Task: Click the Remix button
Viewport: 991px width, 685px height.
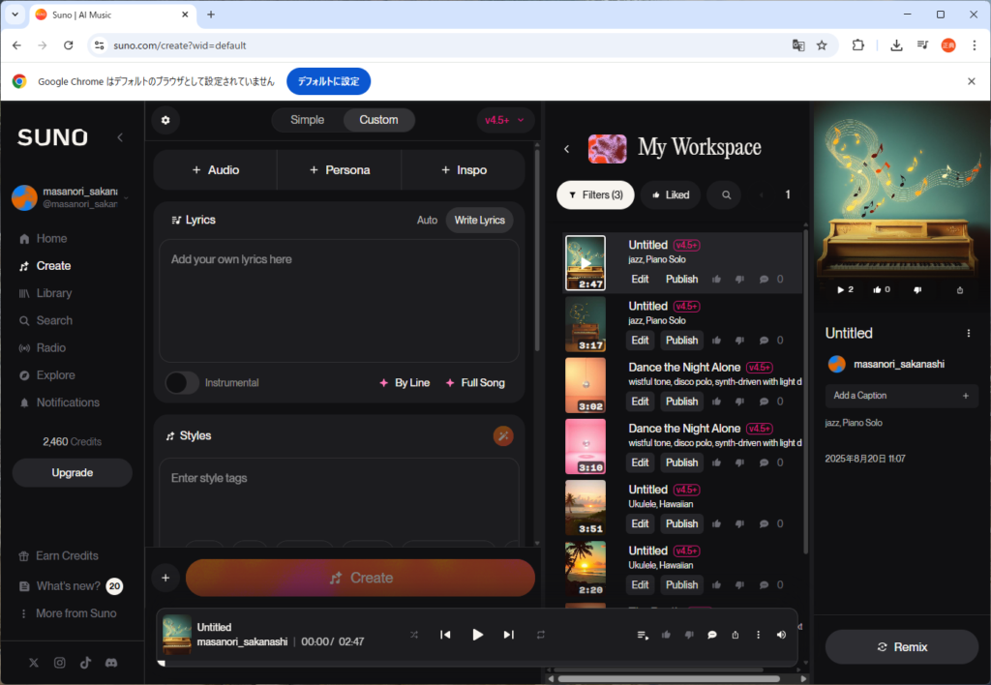Action: (901, 647)
